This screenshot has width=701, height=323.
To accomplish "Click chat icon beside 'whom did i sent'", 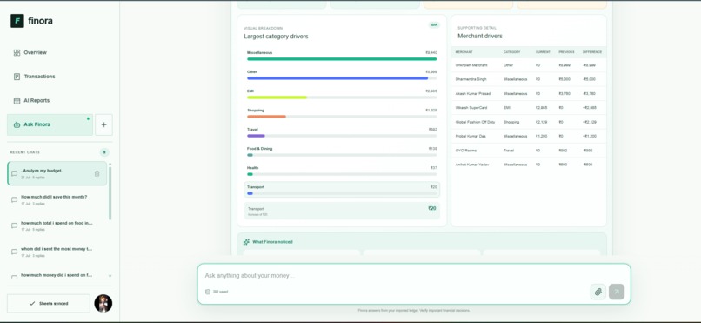I will [14, 252].
